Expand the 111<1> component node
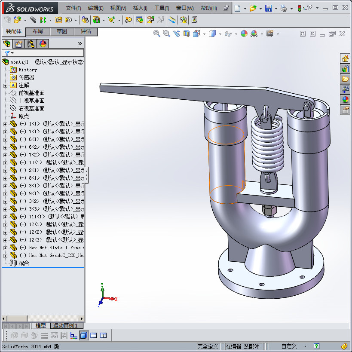 (5, 217)
